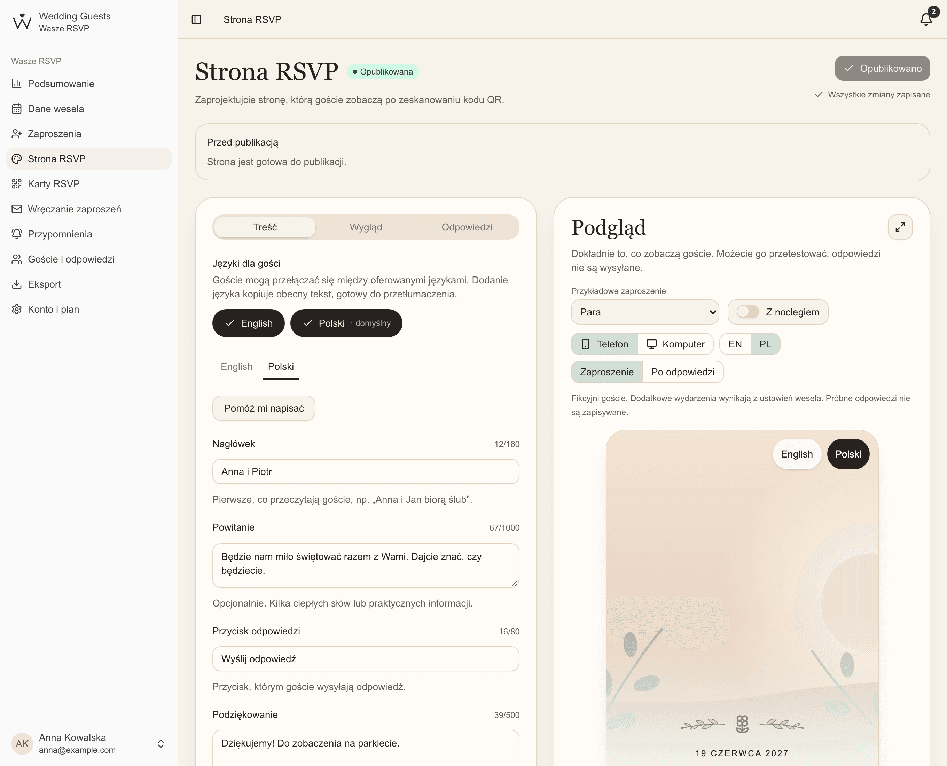Viewport: 947px width, 766px height.
Task: Switch the preview to Telefon view
Action: pyautogui.click(x=604, y=344)
